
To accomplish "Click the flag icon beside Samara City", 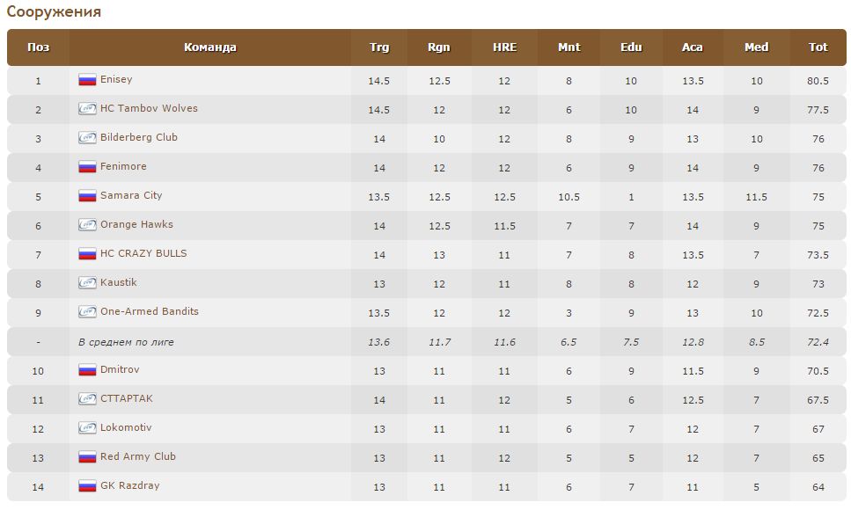I will [x=87, y=196].
